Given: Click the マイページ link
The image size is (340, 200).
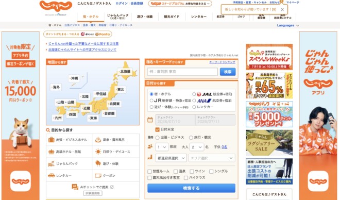Looking at the screenshot, I should [293, 3].
